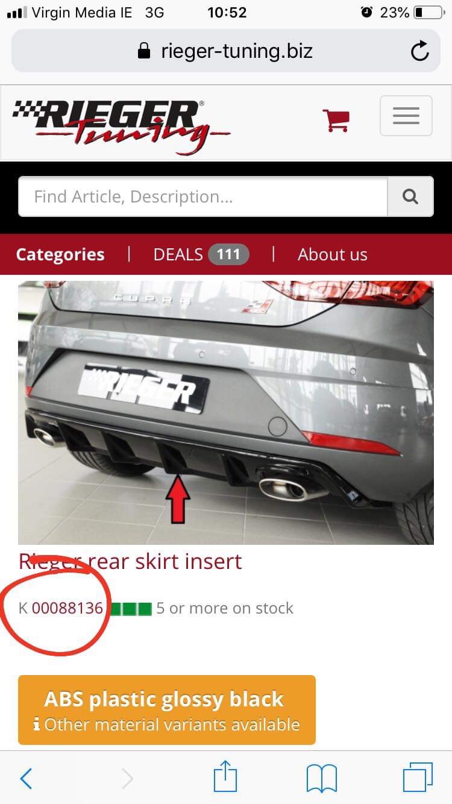Go to About us
Image resolution: width=452 pixels, height=804 pixels.
[333, 254]
